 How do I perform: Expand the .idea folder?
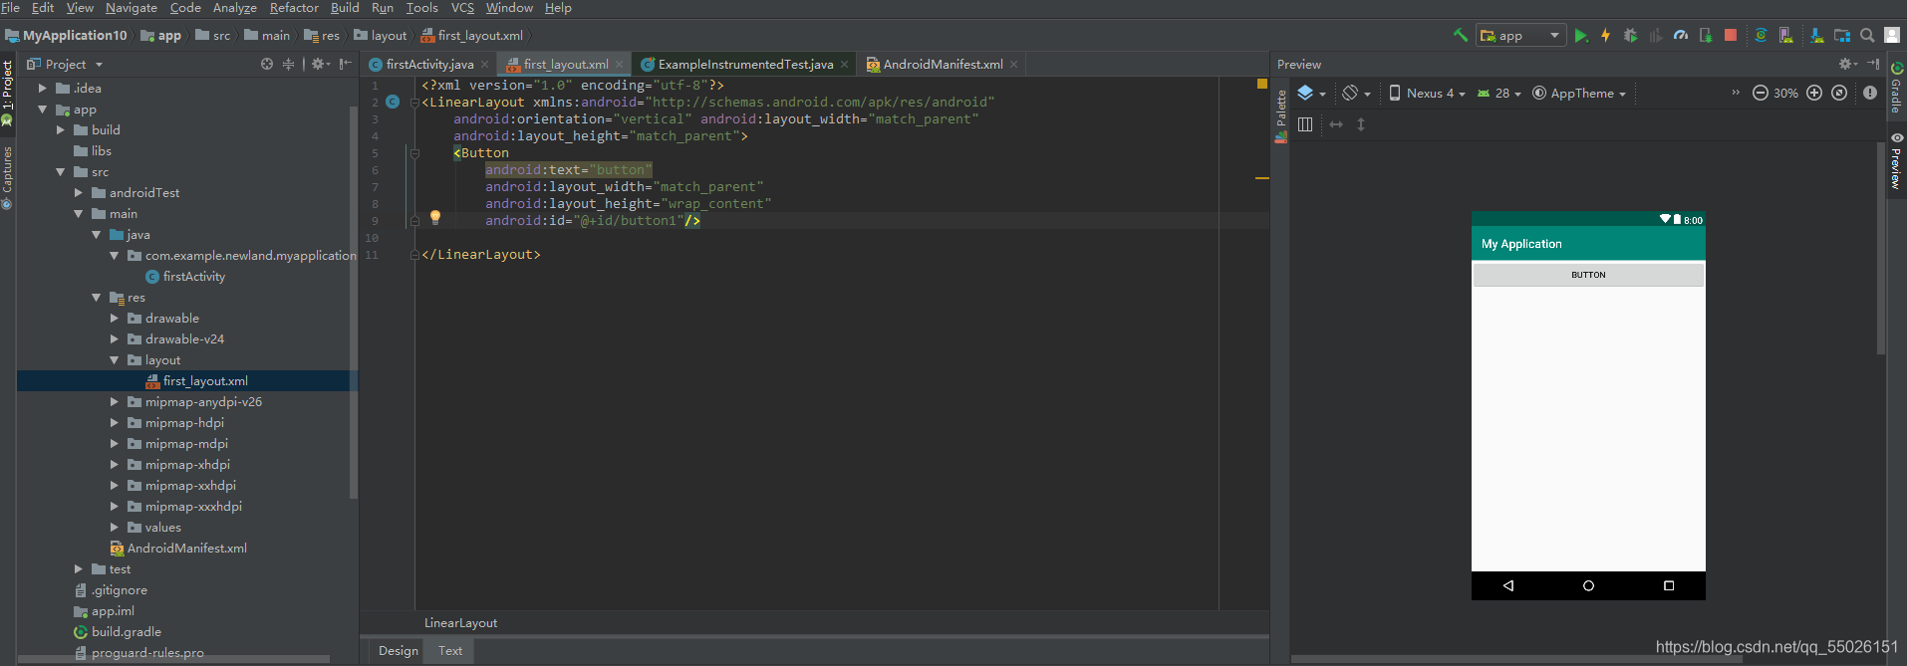coord(43,88)
